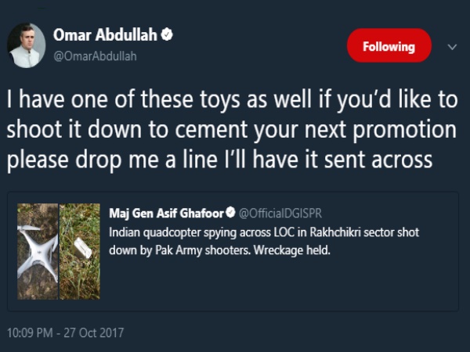Toggle the red Following button

(389, 46)
